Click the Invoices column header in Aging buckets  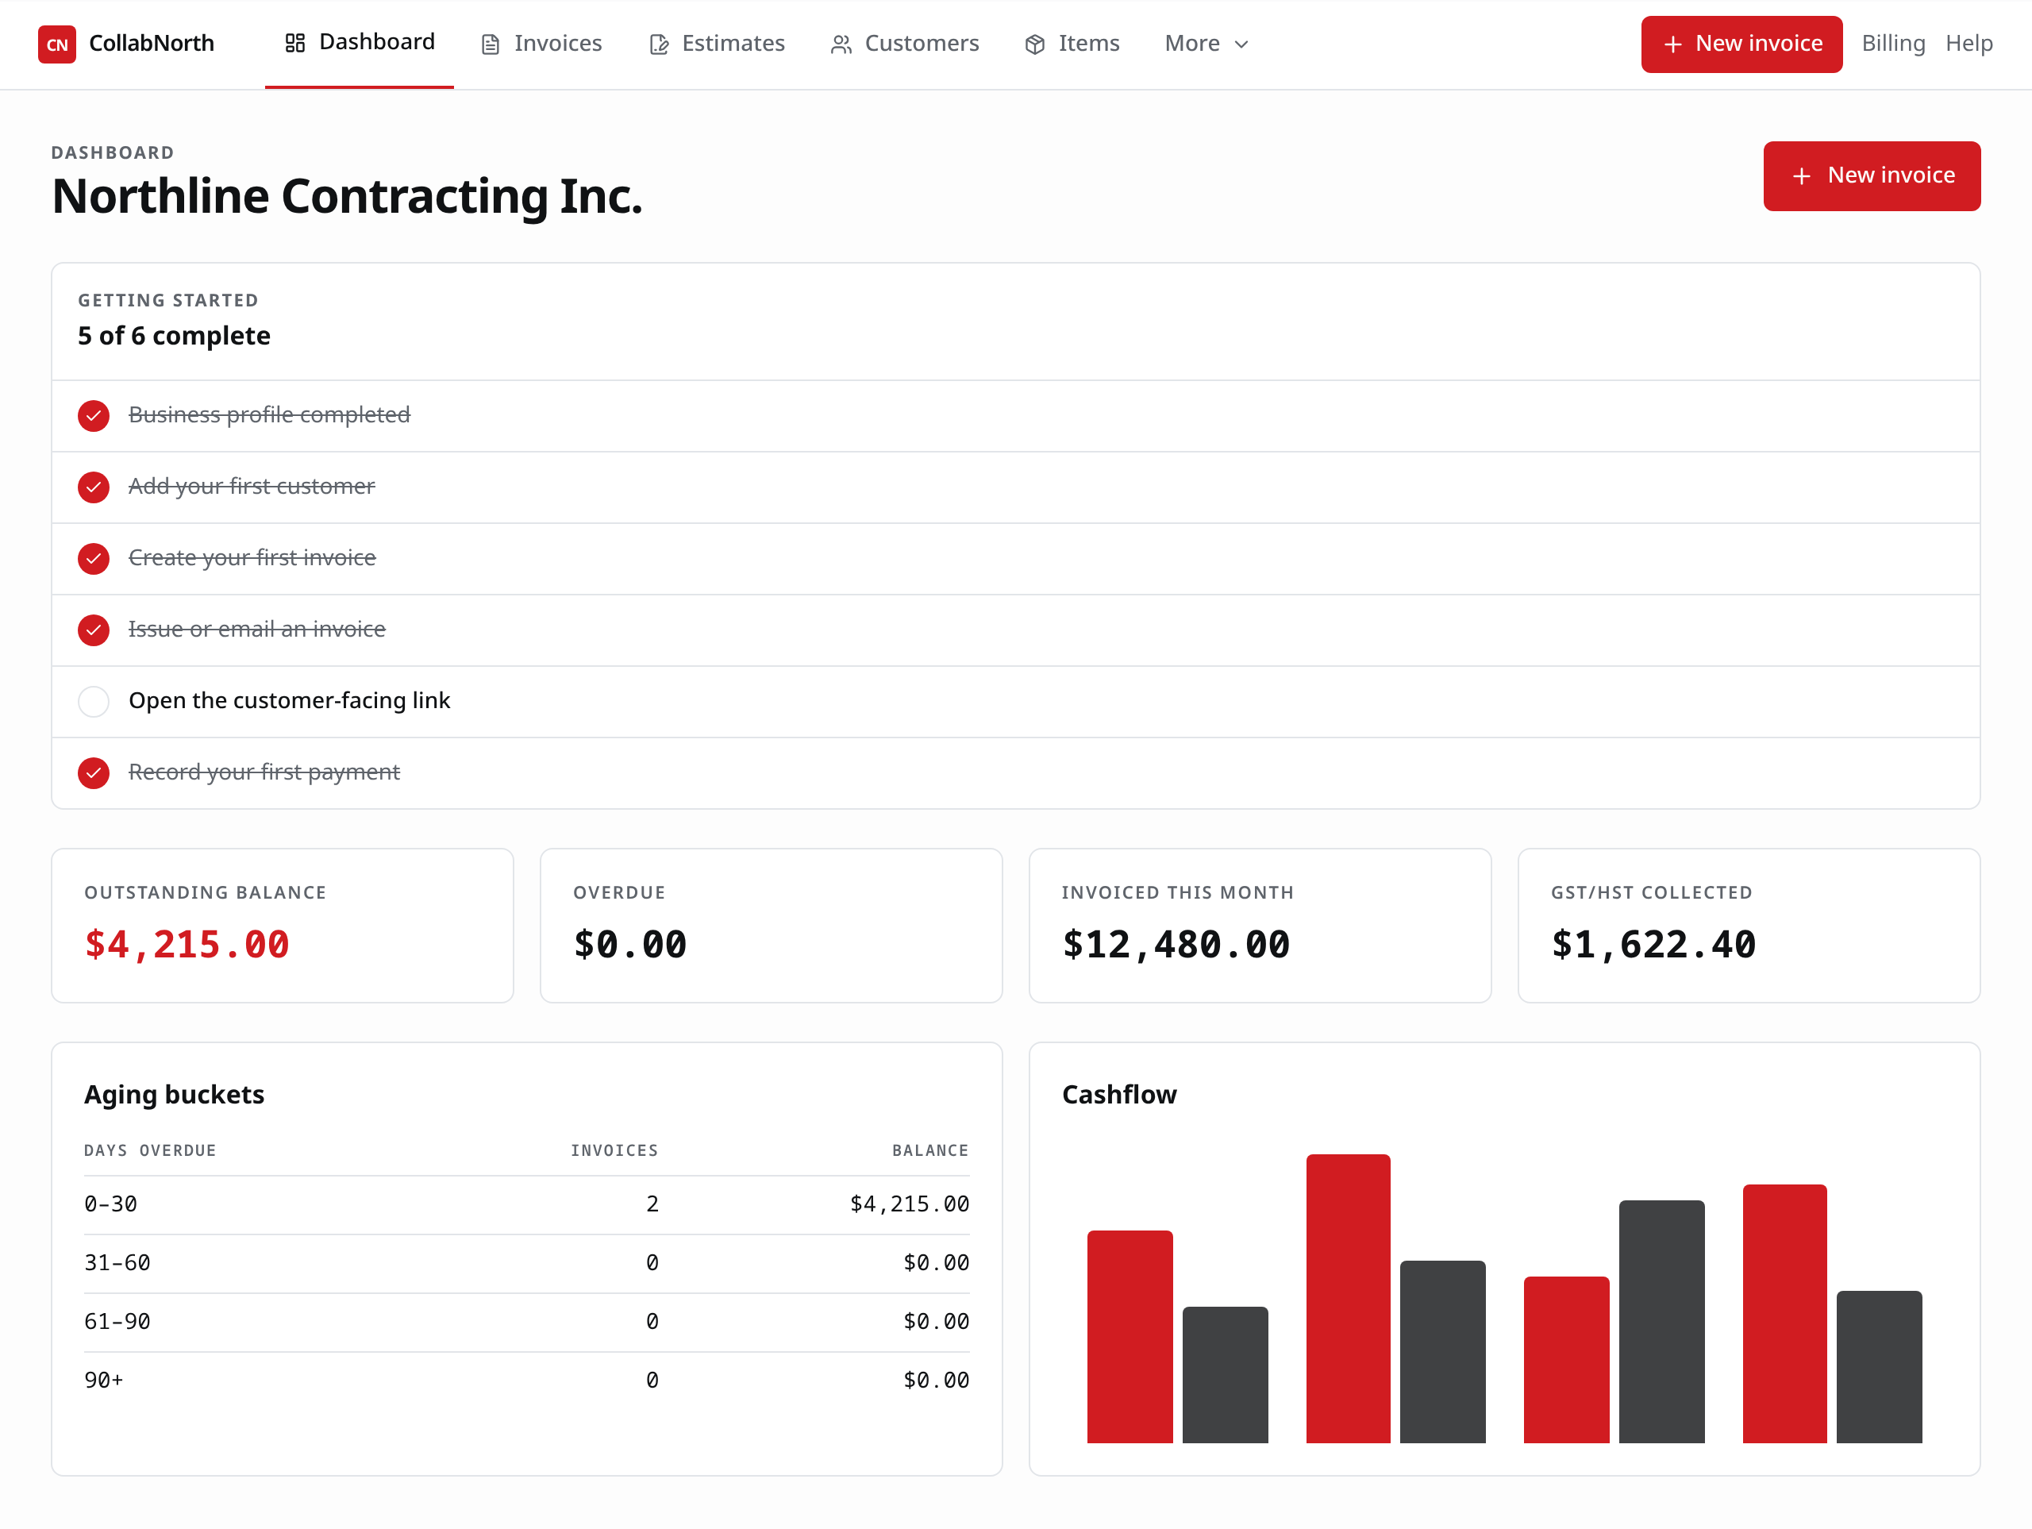click(614, 1150)
